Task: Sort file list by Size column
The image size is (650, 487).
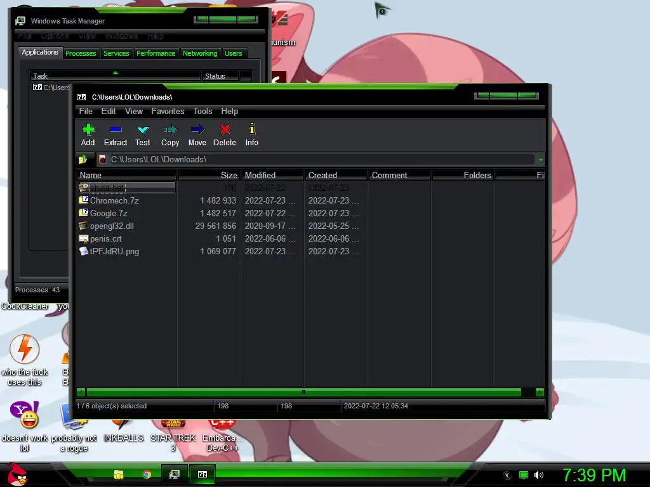Action: [209, 175]
